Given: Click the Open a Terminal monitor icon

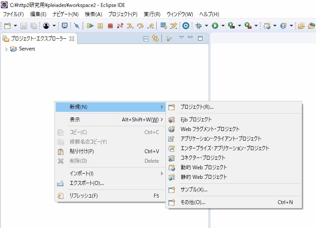Looking at the screenshot, I should pos(64,26).
